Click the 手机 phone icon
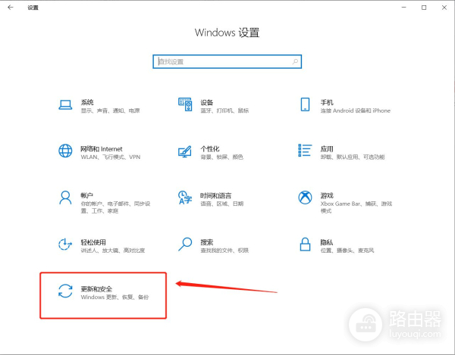 point(305,104)
